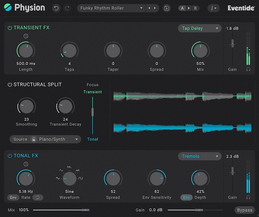Open the Tremolo effect type menu
Viewport: 259px width, 217px height.
tap(200, 156)
